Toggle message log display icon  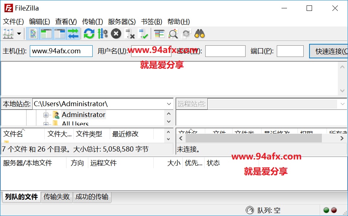[33, 34]
